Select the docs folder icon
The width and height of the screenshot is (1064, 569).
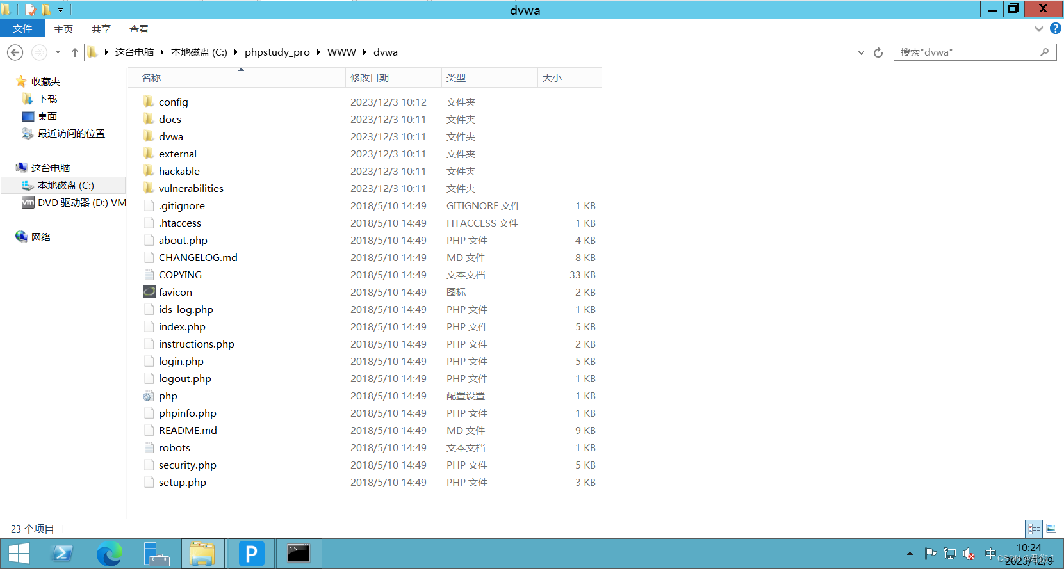149,119
